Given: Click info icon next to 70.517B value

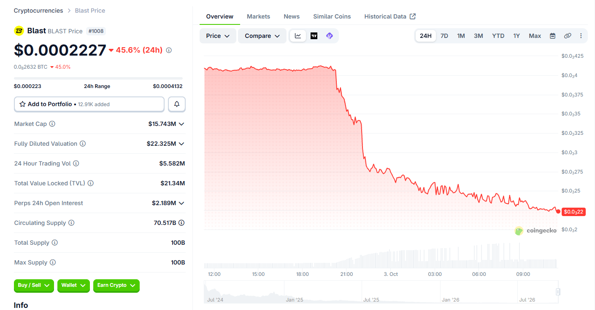Looking at the screenshot, I should click(x=181, y=223).
